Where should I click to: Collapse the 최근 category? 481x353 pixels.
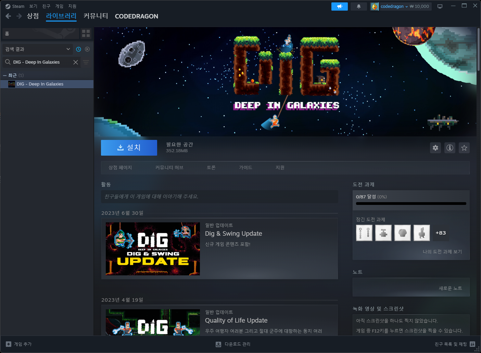pos(5,75)
